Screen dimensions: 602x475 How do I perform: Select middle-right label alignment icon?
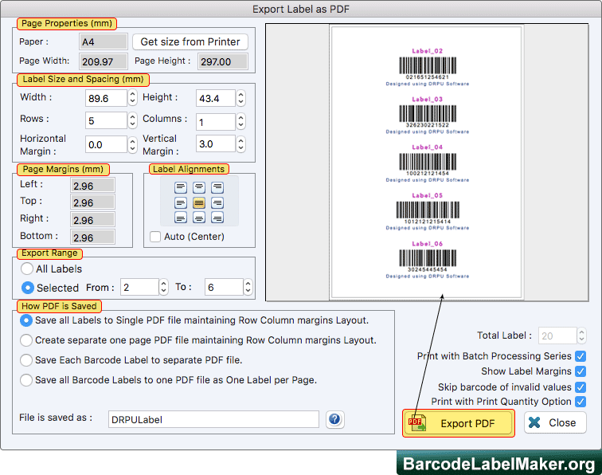tap(217, 202)
